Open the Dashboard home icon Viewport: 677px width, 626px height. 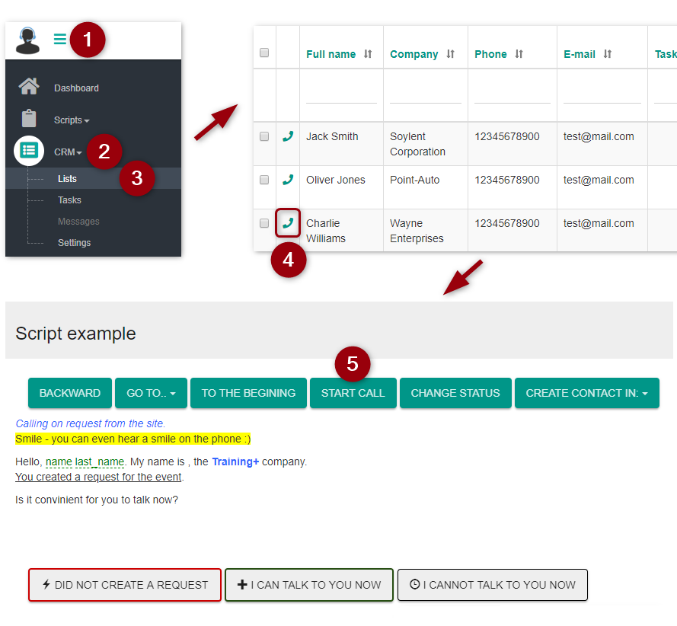(x=29, y=87)
